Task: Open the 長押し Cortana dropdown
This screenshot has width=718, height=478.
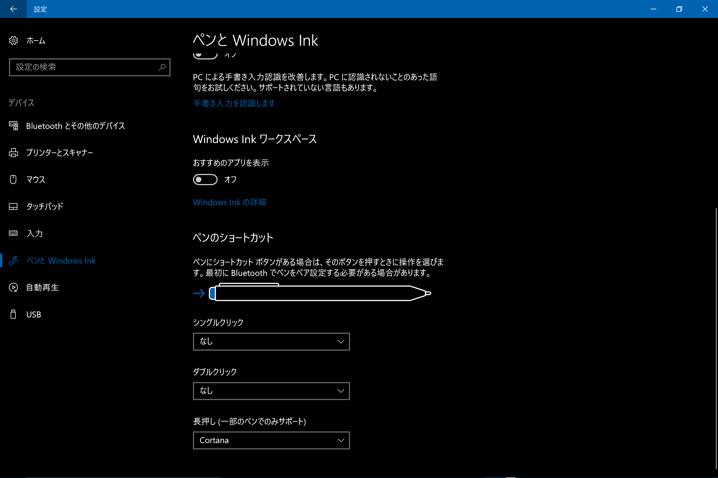Action: 271,440
